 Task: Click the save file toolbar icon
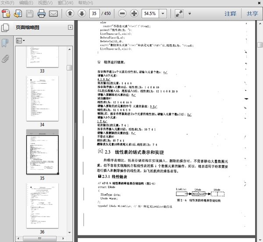coord(30,14)
